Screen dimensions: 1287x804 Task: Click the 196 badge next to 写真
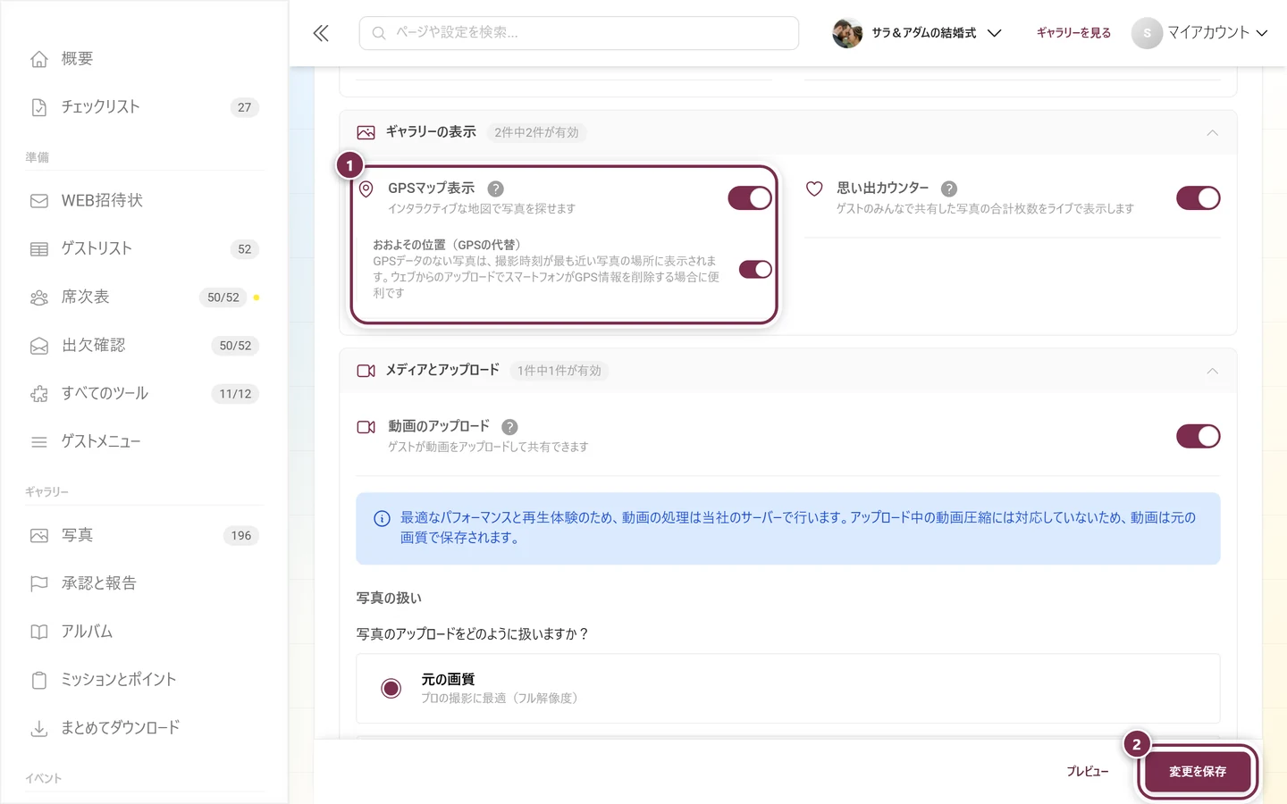(241, 536)
